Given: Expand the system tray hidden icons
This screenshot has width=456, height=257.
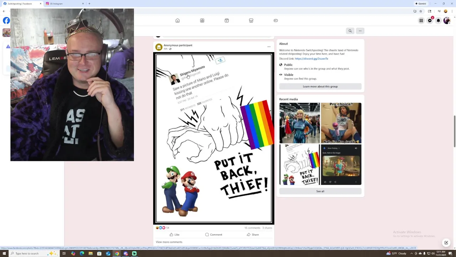Looking at the screenshot, I should (x=411, y=253).
